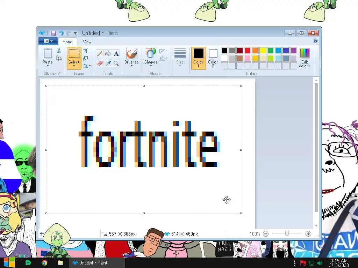Click the Resize icon in Image group
The height and width of the screenshot is (268, 358).
tap(86, 58)
